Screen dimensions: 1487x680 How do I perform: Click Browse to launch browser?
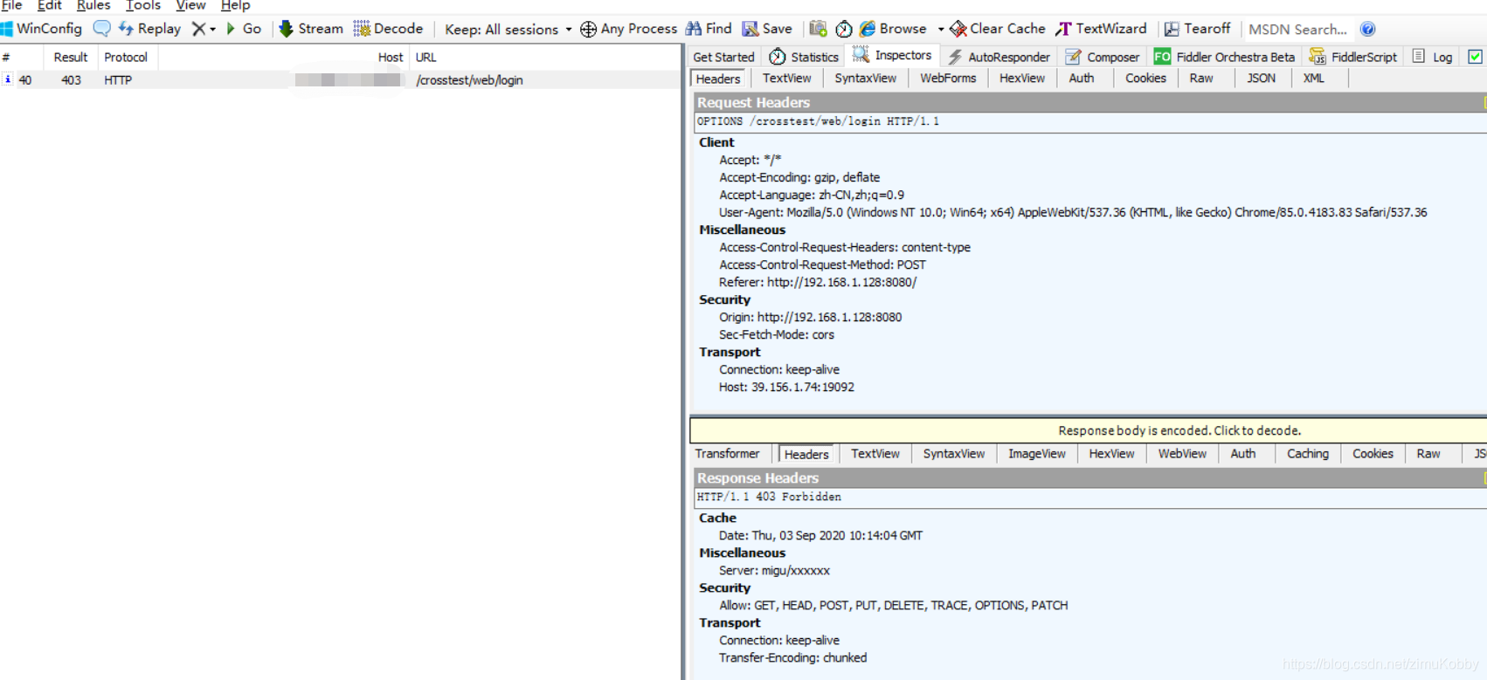[x=893, y=29]
